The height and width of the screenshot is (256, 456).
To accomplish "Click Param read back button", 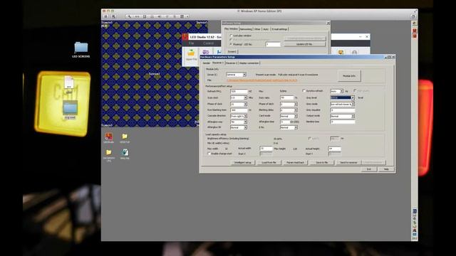I will pos(295,163).
